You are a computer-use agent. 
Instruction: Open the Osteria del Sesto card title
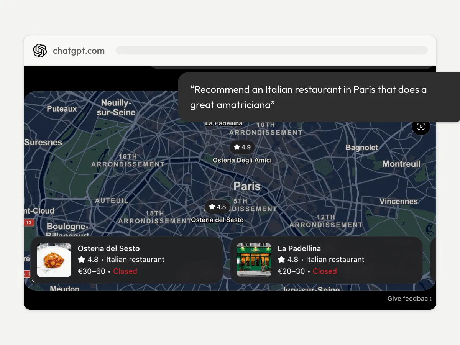[x=109, y=248]
